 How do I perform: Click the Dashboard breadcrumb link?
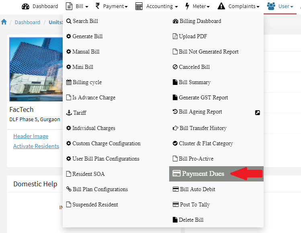point(27,22)
